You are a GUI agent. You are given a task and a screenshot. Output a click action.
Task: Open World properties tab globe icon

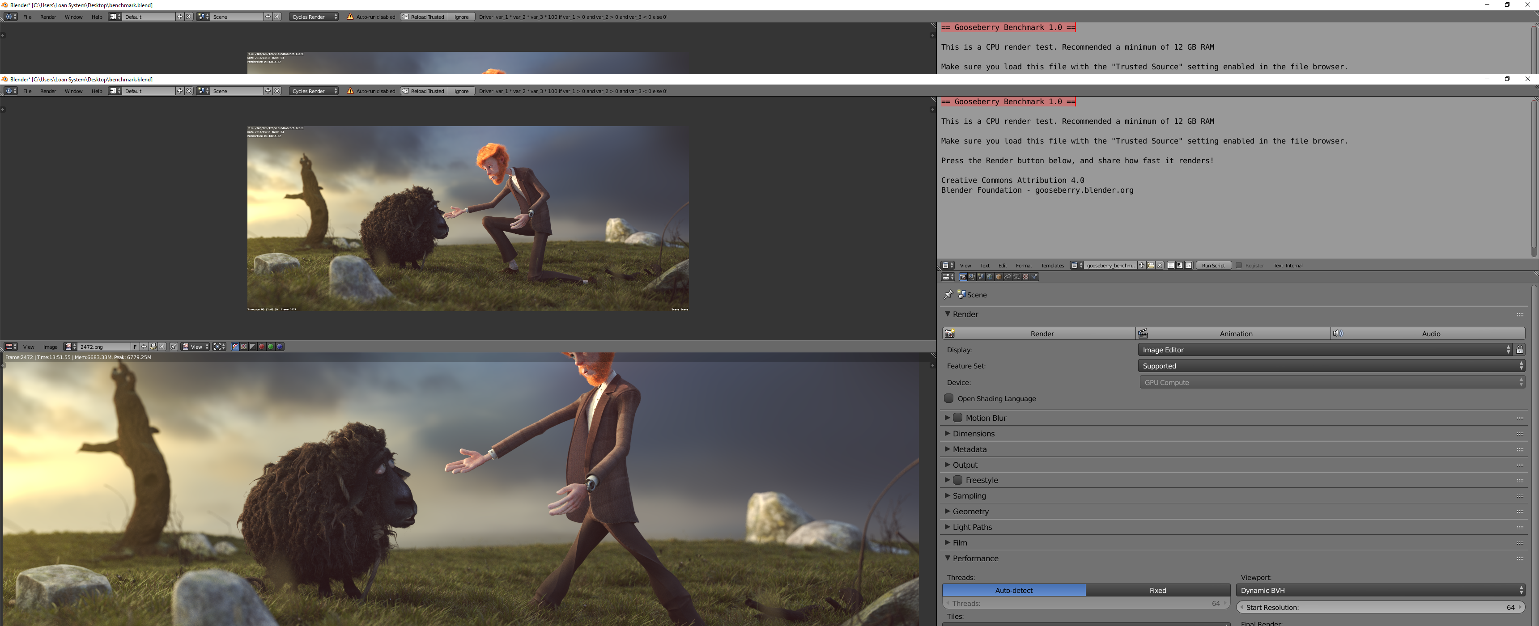coord(990,277)
